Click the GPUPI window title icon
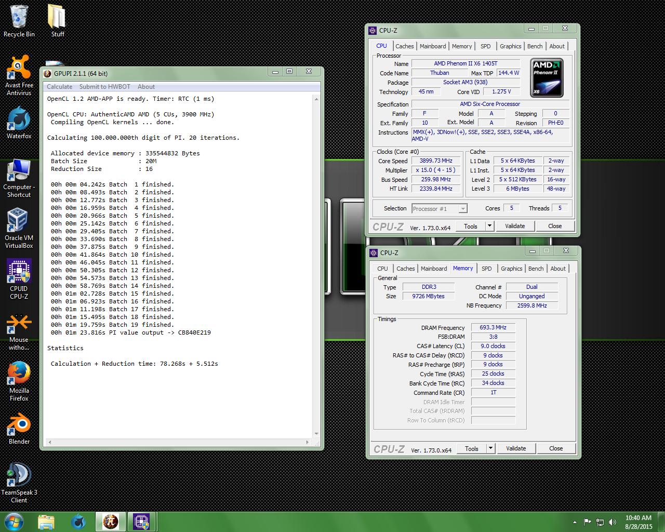The height and width of the screenshot is (532, 665). point(48,73)
